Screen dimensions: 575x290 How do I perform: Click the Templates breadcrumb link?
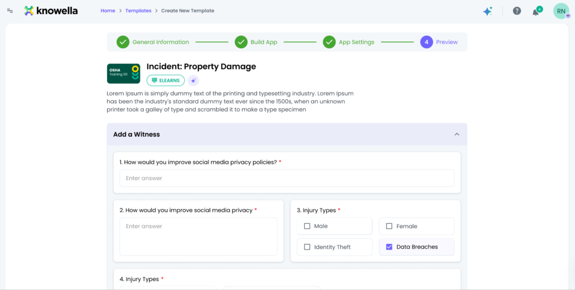138,11
